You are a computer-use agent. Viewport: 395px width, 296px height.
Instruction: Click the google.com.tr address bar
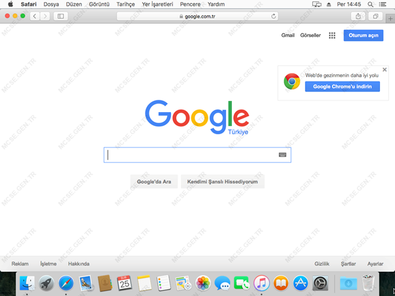(x=197, y=16)
